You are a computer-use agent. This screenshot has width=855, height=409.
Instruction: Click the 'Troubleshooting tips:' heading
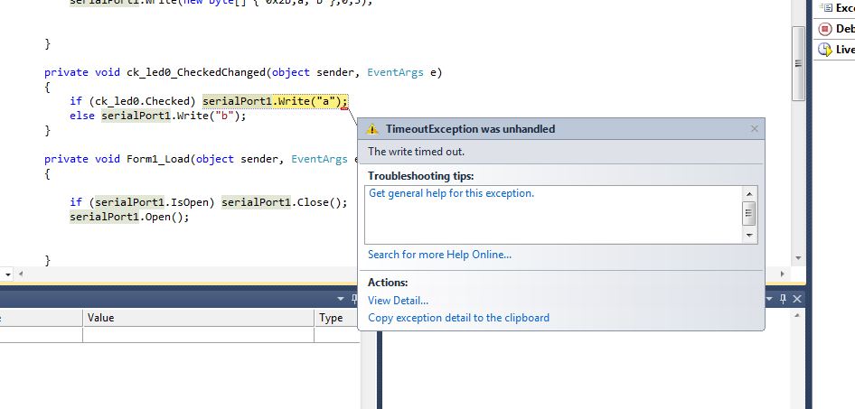tap(421, 176)
